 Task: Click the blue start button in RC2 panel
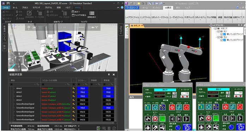point(216,107)
